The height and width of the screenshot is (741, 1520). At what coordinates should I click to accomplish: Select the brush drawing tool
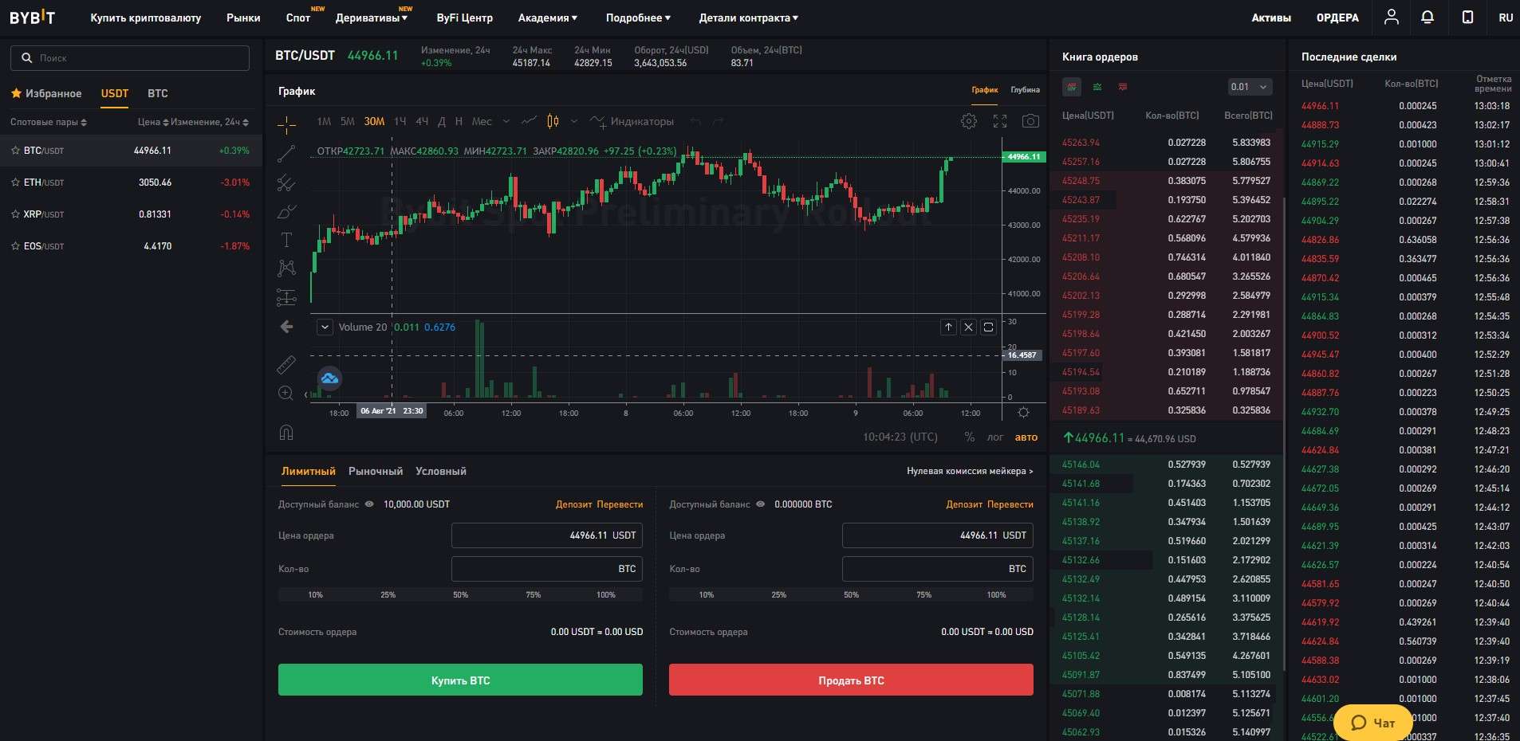[286, 212]
